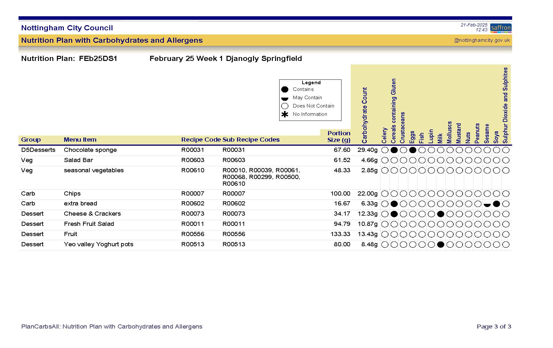Screen dimensions: 553x348
Task: Click the @nottinghamcity.gov.uk link
Action: coord(482,40)
